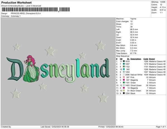
Task: Click the Last Saved timestamp 12/02/2023 06.58.39
Action: click(x=60, y=127)
